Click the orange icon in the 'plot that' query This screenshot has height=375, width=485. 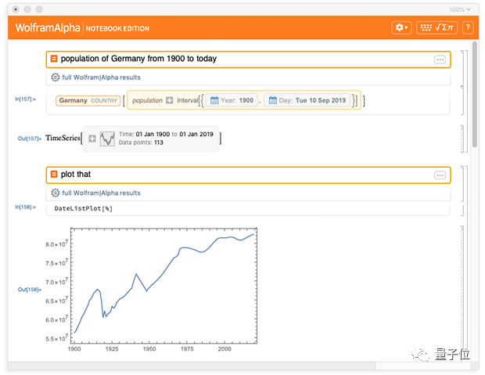(54, 175)
